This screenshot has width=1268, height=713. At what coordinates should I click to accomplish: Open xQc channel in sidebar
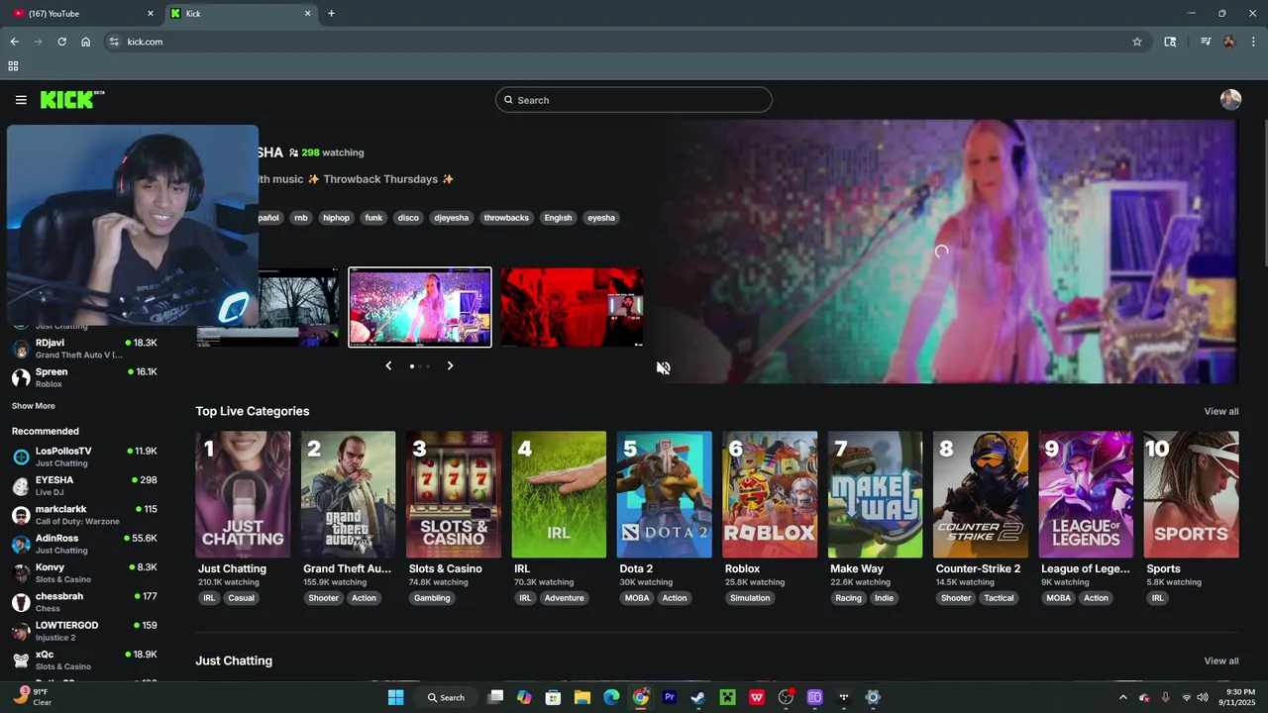point(84,661)
